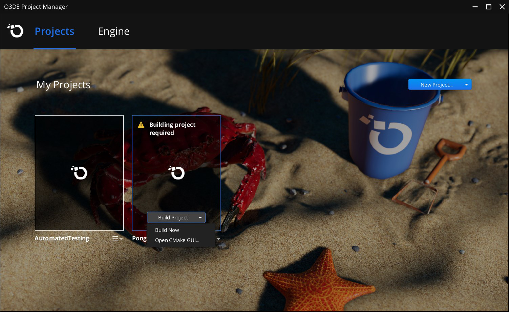Expand the New Project dropdown arrow
This screenshot has height=312, width=509.
click(467, 85)
